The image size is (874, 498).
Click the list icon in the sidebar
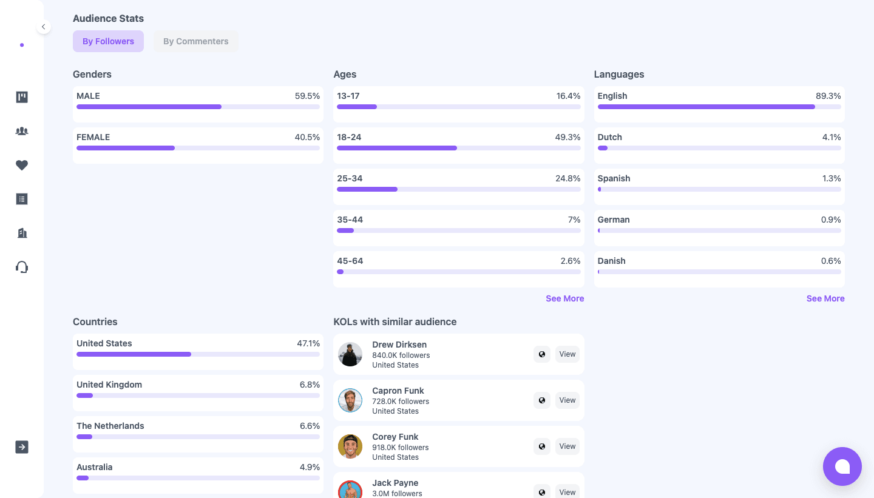22,199
